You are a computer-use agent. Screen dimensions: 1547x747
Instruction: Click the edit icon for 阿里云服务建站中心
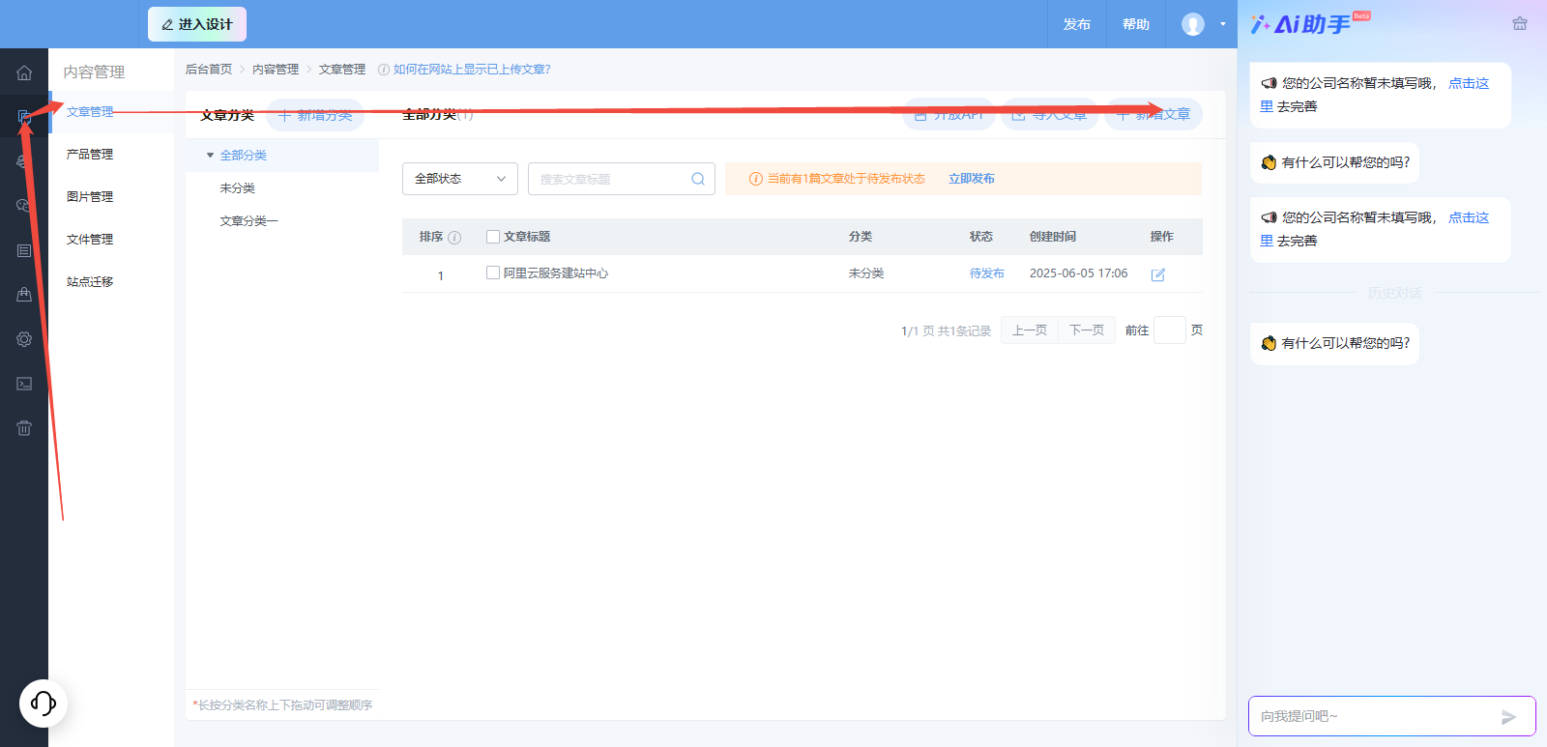[x=1157, y=274]
